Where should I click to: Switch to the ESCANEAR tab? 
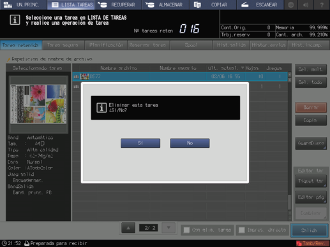[260, 4]
